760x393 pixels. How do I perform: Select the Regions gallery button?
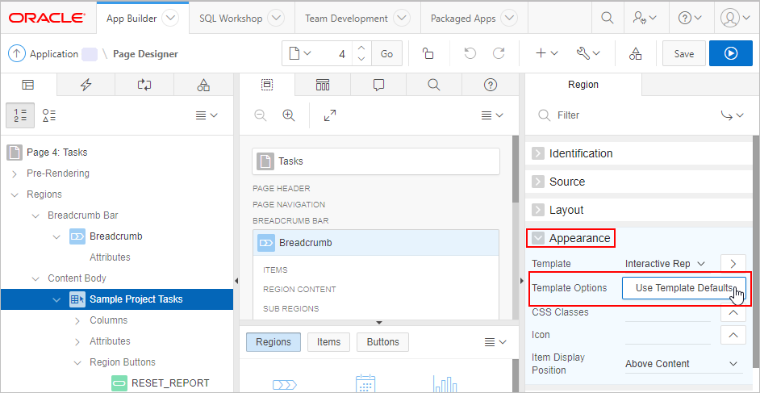pyautogui.click(x=274, y=342)
